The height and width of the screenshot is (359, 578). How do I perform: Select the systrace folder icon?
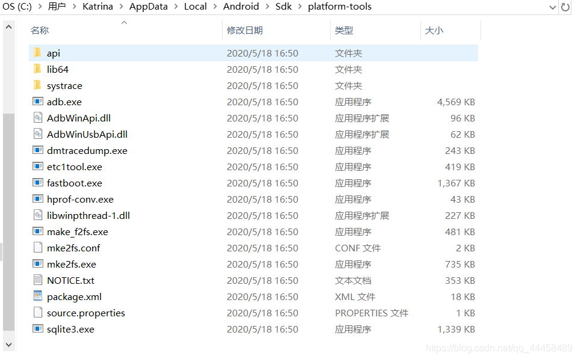pos(38,85)
